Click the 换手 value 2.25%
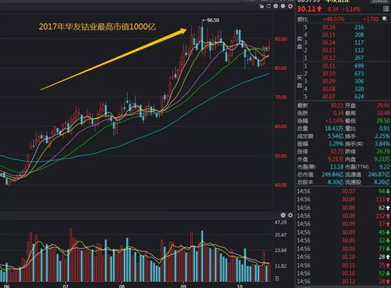The height and width of the screenshot is (288, 391). (382, 136)
